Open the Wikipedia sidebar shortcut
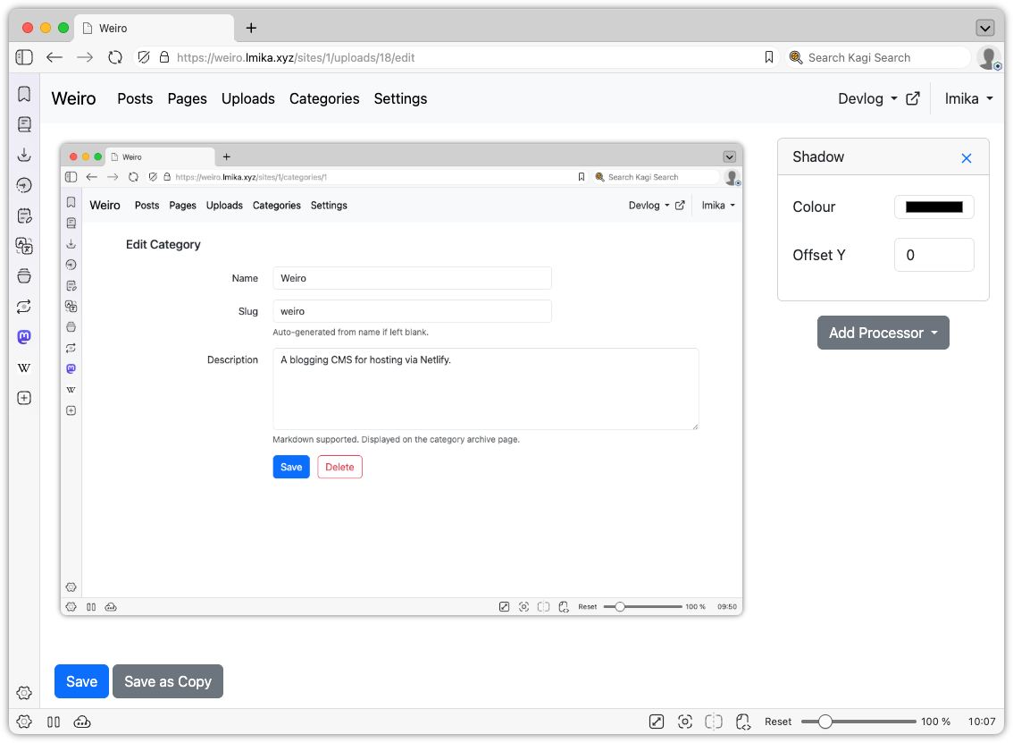Viewport: 1013px width, 743px height. 24,367
